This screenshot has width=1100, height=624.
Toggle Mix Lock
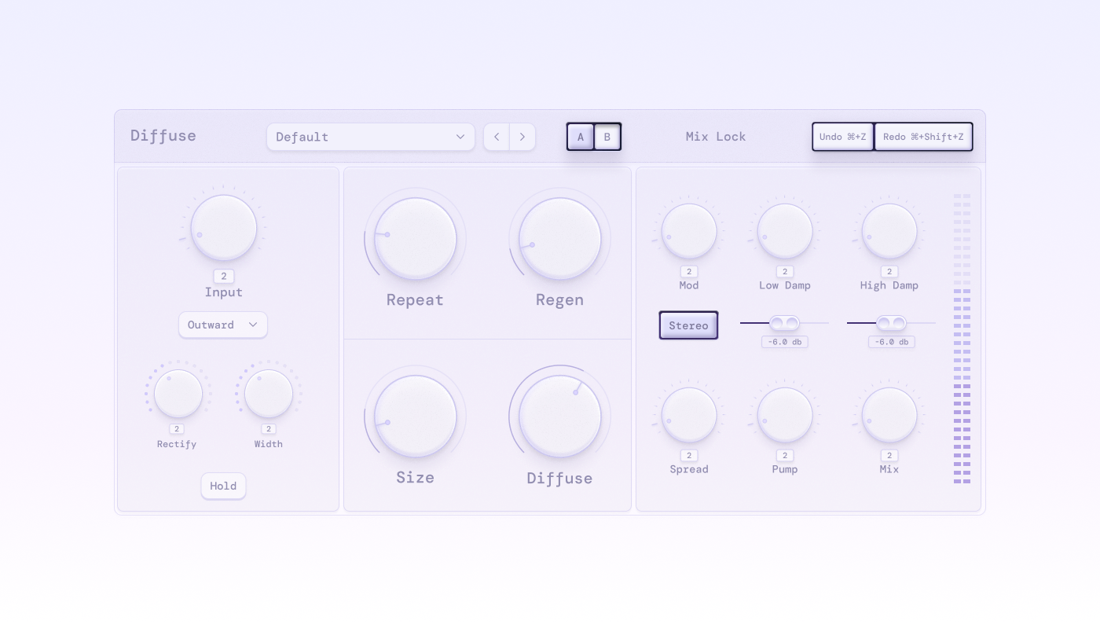pos(716,137)
